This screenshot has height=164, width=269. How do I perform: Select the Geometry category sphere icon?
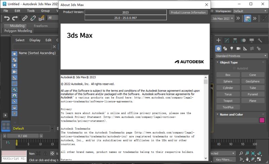(x=218, y=48)
